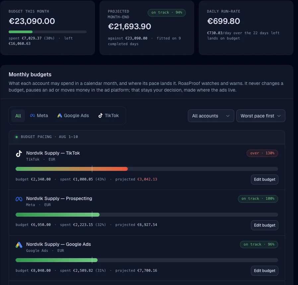Screen dimensions: 298x285
Task: Open the Worst pace first sort dropdown
Action: point(261,116)
